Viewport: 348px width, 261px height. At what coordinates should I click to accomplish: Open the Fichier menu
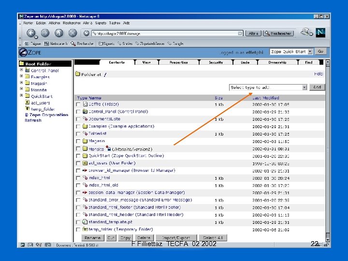(x=28, y=23)
